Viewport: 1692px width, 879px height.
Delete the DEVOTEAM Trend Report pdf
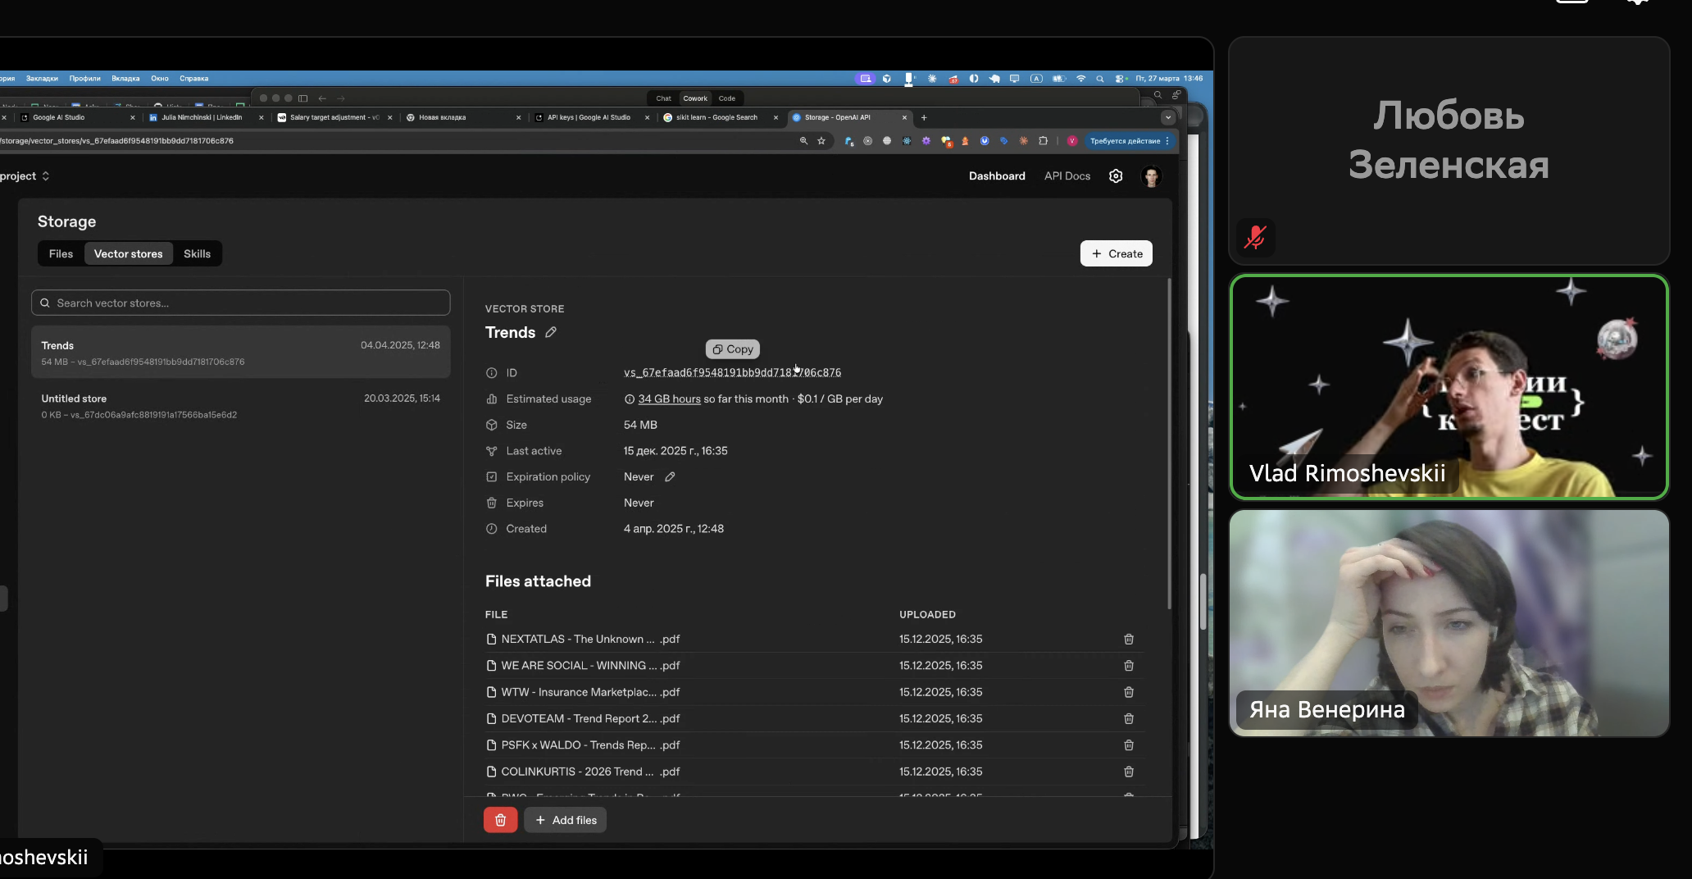tap(1129, 719)
